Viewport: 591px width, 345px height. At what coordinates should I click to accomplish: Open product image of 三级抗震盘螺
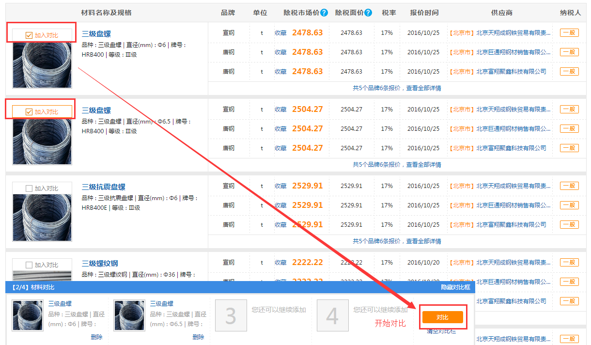click(x=42, y=218)
